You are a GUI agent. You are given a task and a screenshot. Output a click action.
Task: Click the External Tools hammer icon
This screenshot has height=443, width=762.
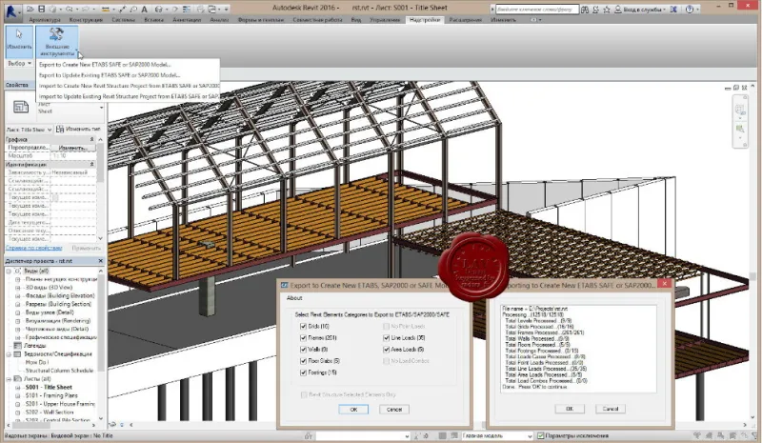click(x=56, y=34)
